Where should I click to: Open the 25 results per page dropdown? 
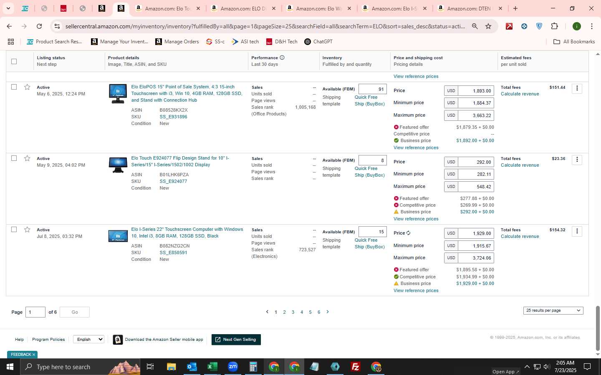553,310
